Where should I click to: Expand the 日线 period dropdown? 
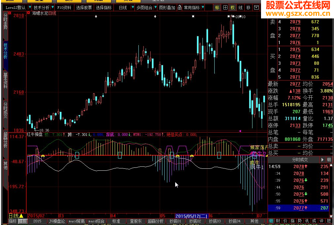[x=133, y=8]
